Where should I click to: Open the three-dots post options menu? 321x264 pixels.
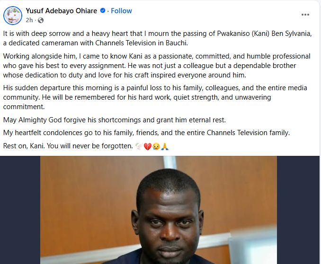point(305,15)
